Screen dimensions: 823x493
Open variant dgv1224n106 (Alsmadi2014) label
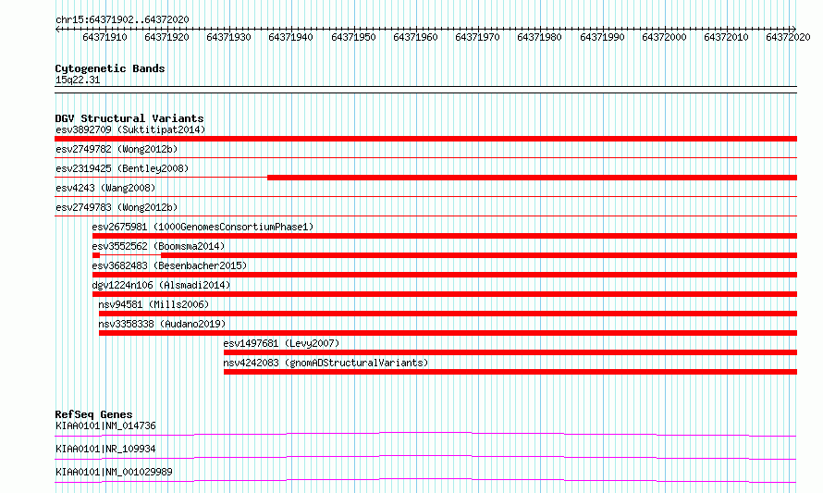(161, 285)
